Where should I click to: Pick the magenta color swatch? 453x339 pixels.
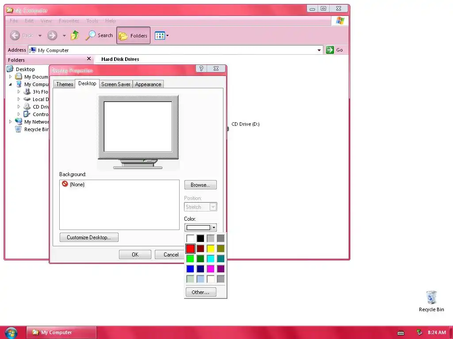point(211,269)
